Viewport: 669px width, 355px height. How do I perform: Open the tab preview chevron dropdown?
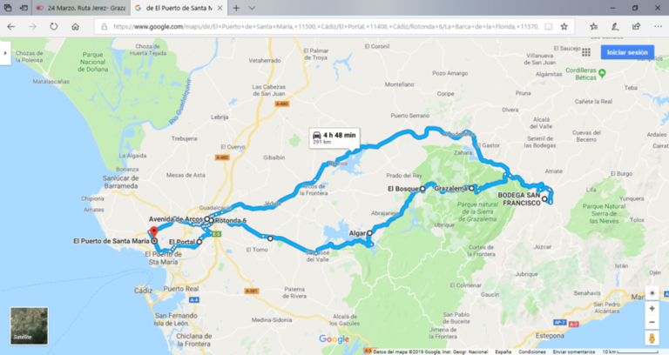coord(252,8)
